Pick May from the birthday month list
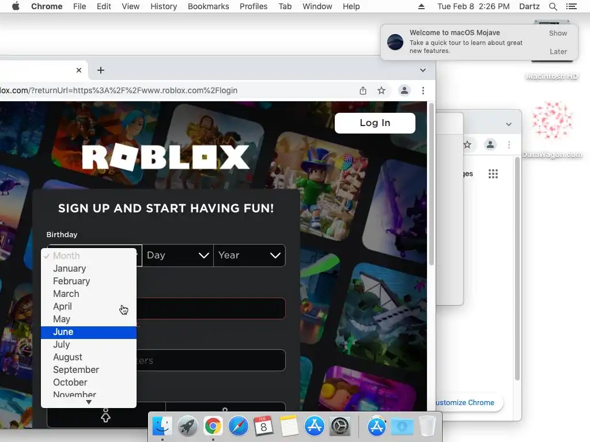Image resolution: width=590 pixels, height=442 pixels. pos(89,319)
